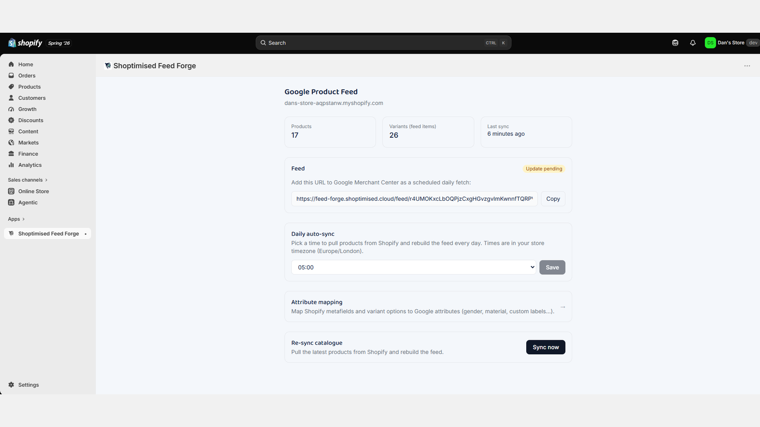This screenshot has height=427, width=760.
Task: Go to Products in the sidebar
Action: click(29, 87)
